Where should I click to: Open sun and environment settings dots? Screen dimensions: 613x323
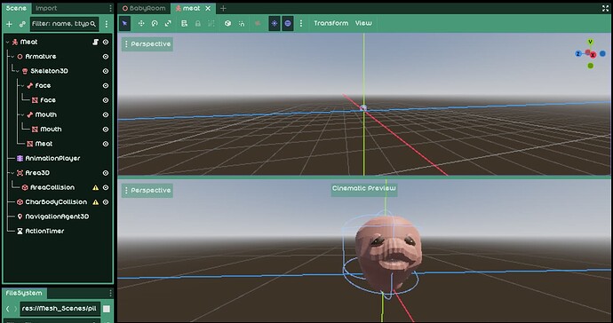point(301,23)
